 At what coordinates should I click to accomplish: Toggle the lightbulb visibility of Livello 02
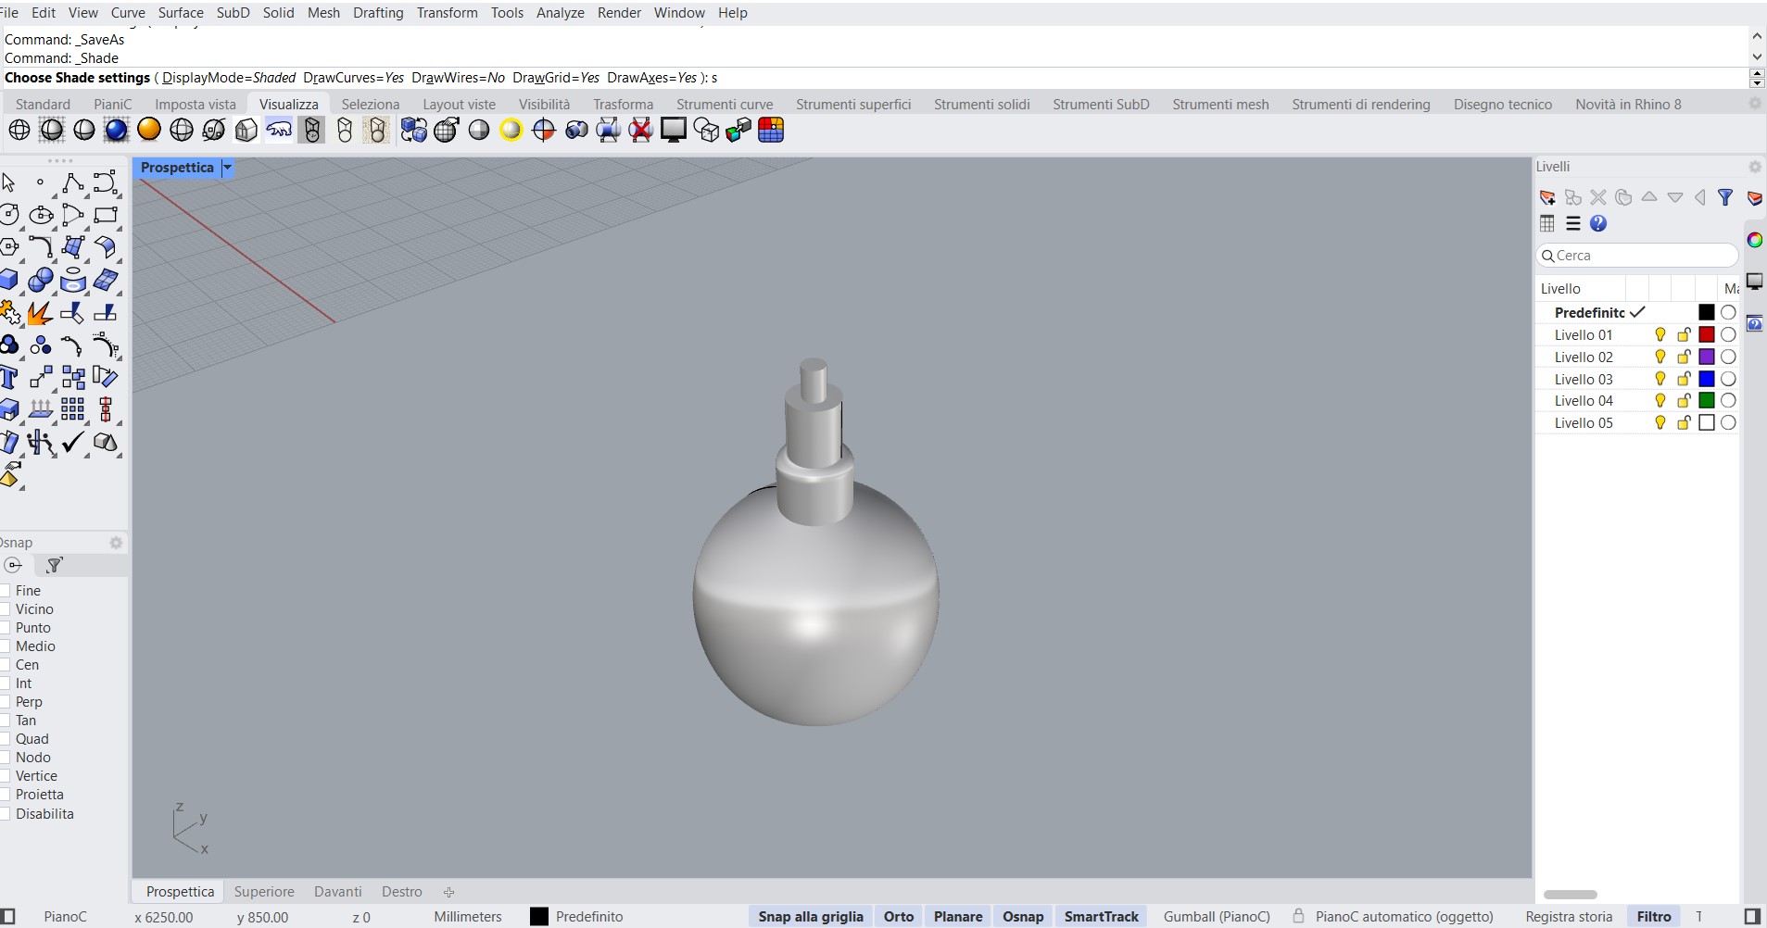pyautogui.click(x=1659, y=357)
